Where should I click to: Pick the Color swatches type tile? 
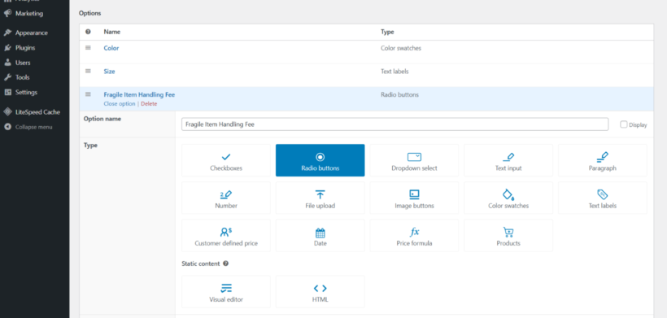[508, 198]
